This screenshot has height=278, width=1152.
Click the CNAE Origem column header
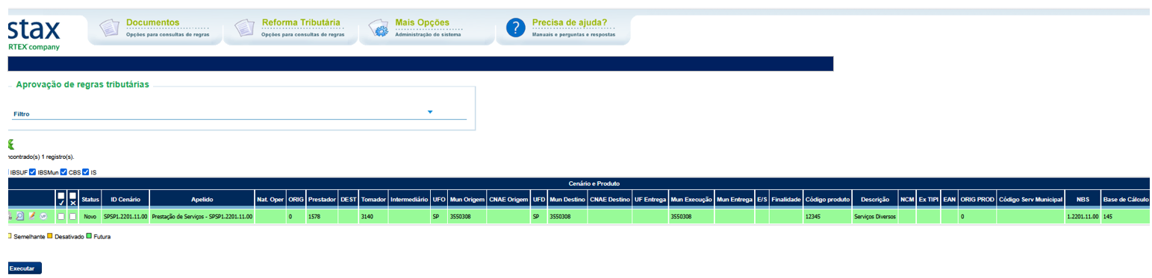[x=508, y=200]
